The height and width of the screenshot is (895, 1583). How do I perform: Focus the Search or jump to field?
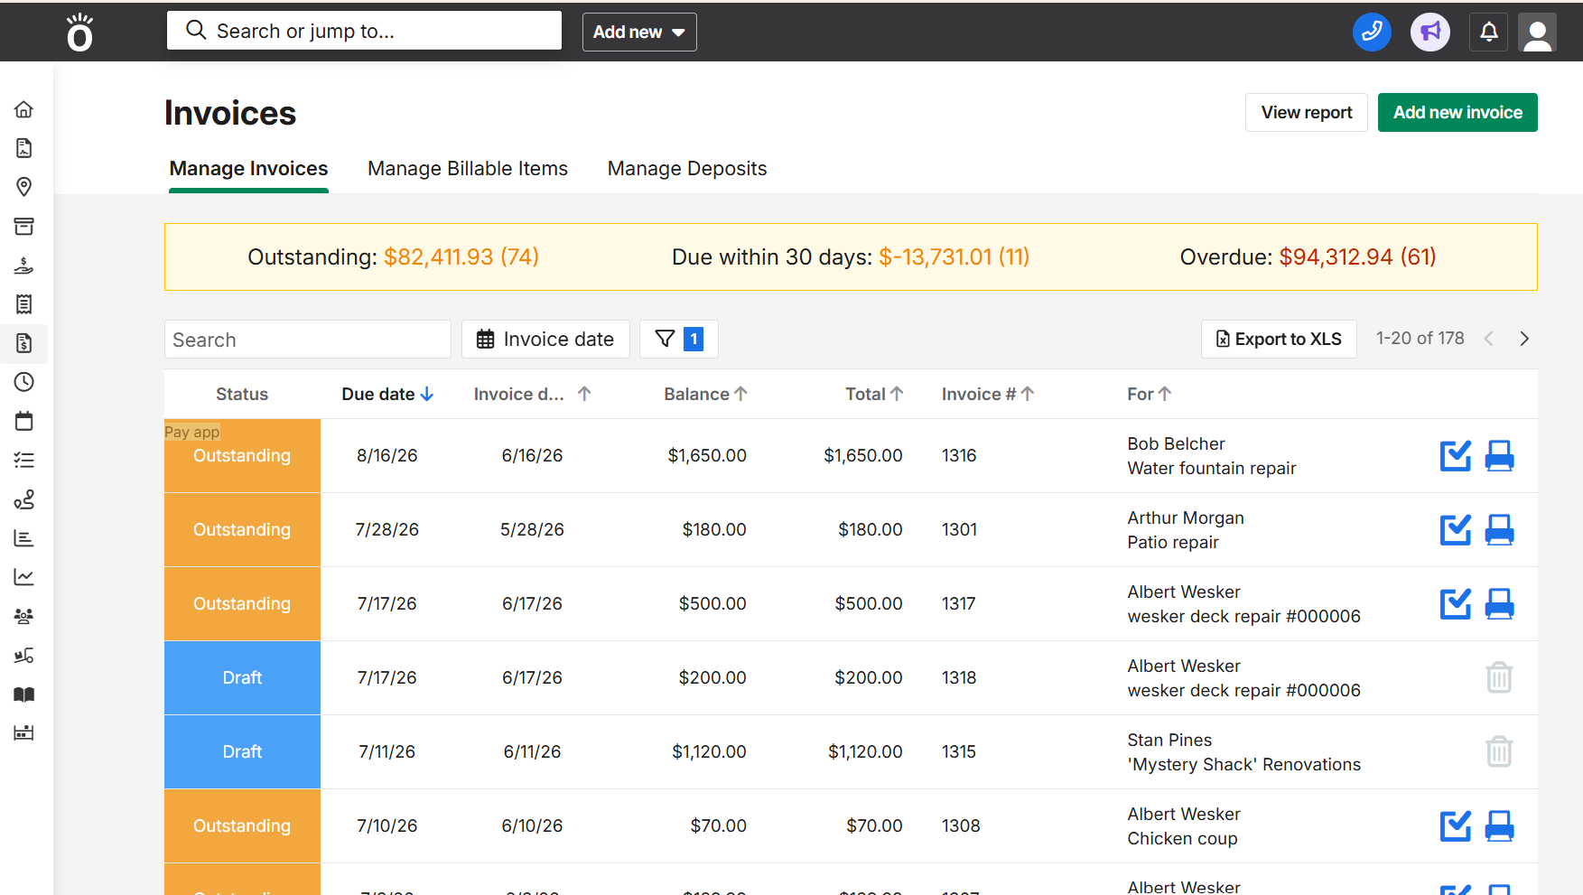364,31
